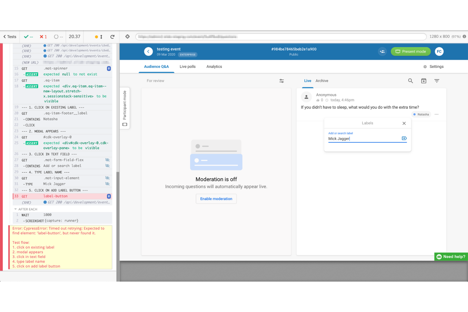Switch to the Live polls tab
The image size is (468, 312).
click(x=188, y=66)
